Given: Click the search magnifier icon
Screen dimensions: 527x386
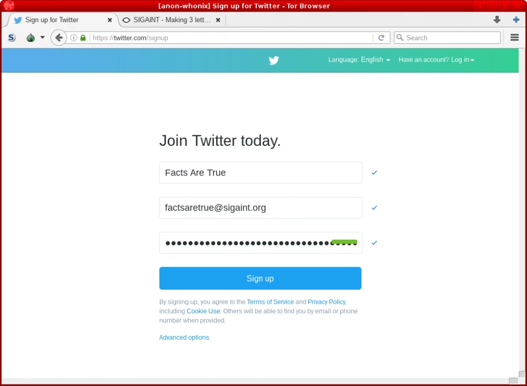Looking at the screenshot, I should pyautogui.click(x=399, y=37).
